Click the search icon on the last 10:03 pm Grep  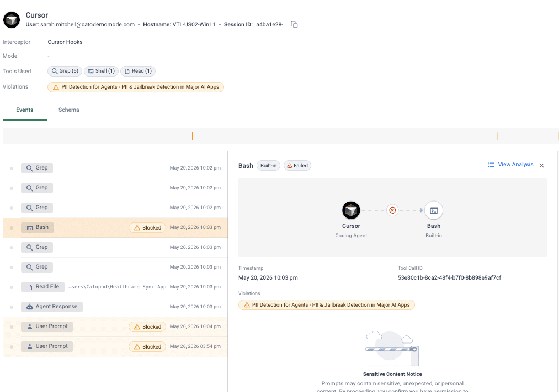coord(30,267)
